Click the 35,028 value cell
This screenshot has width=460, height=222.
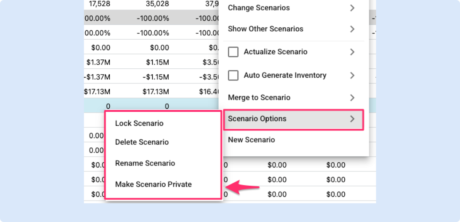[x=157, y=4]
